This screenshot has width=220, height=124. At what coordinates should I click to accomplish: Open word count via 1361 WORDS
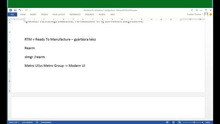pos(27,122)
